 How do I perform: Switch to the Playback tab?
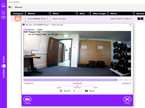click(x=29, y=29)
